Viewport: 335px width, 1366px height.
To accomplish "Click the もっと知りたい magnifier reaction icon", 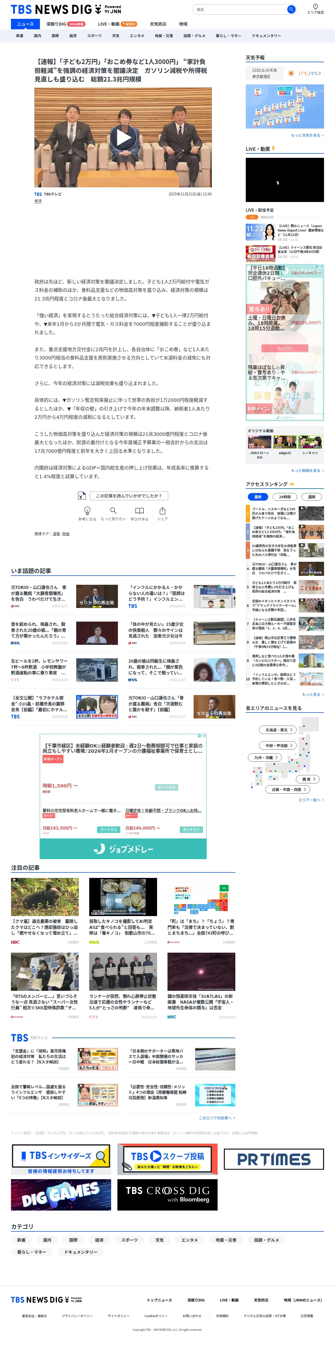I will click(113, 511).
